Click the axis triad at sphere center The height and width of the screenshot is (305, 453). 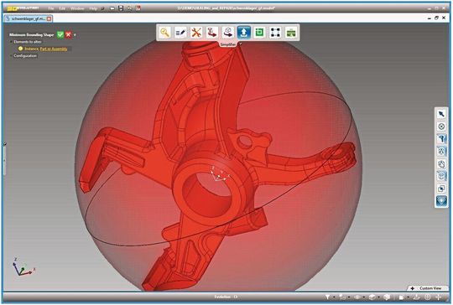click(219, 174)
